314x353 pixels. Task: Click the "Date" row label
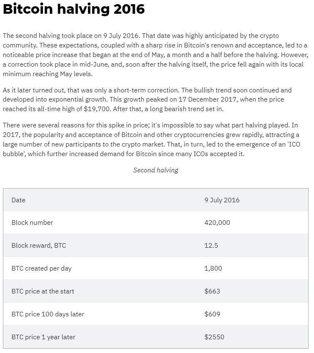click(18, 200)
